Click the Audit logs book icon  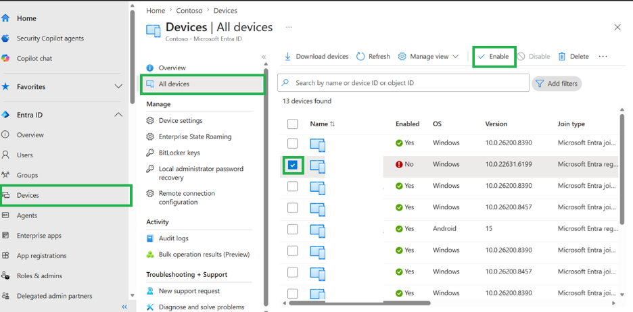(x=150, y=238)
